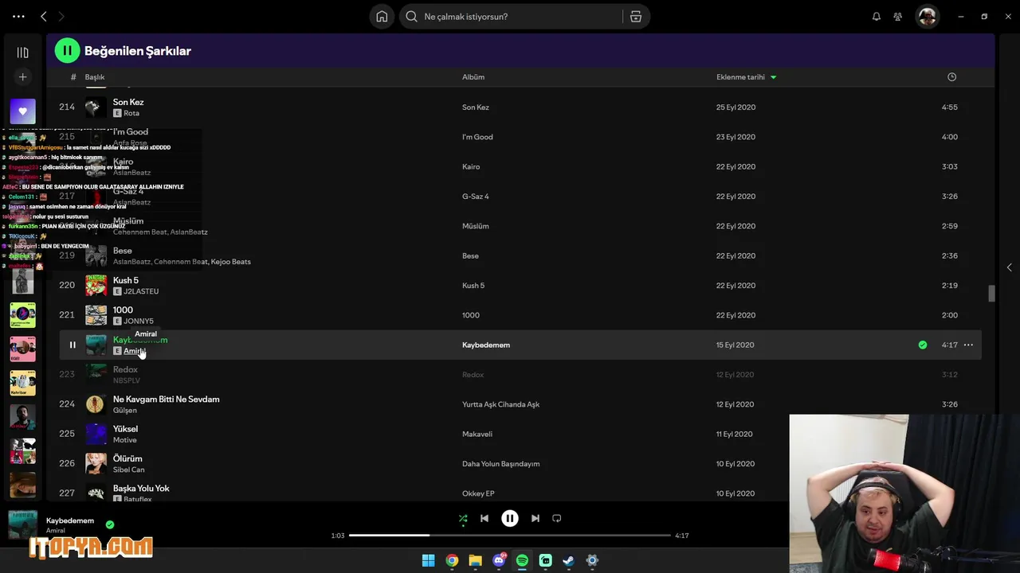
Task: Skip to the previous track
Action: click(x=484, y=518)
